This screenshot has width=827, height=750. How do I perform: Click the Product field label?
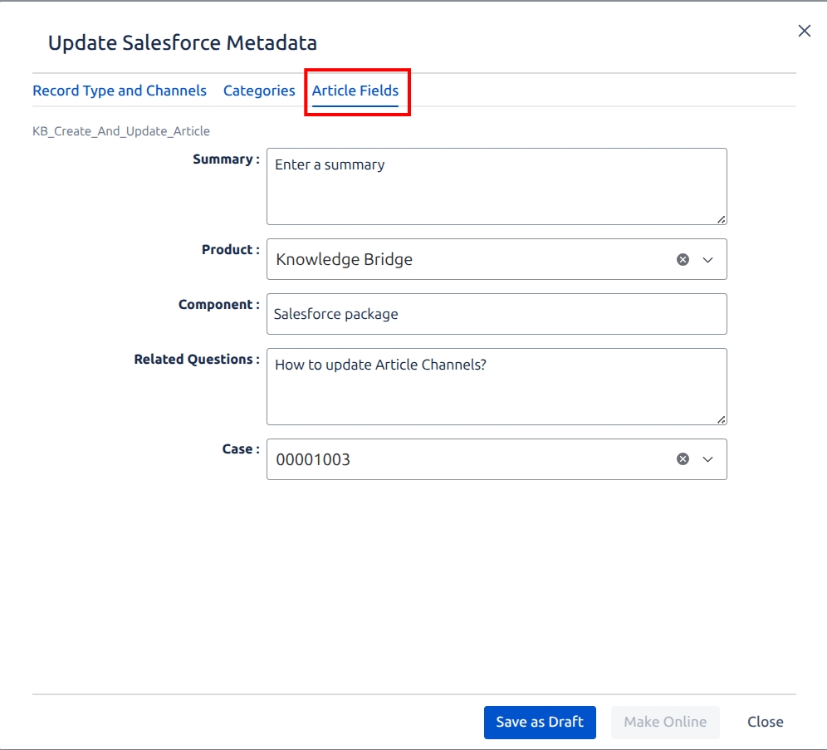pyautogui.click(x=231, y=249)
